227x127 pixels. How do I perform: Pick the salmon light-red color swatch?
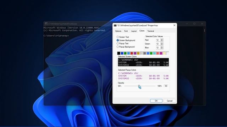[x=157, y=53]
